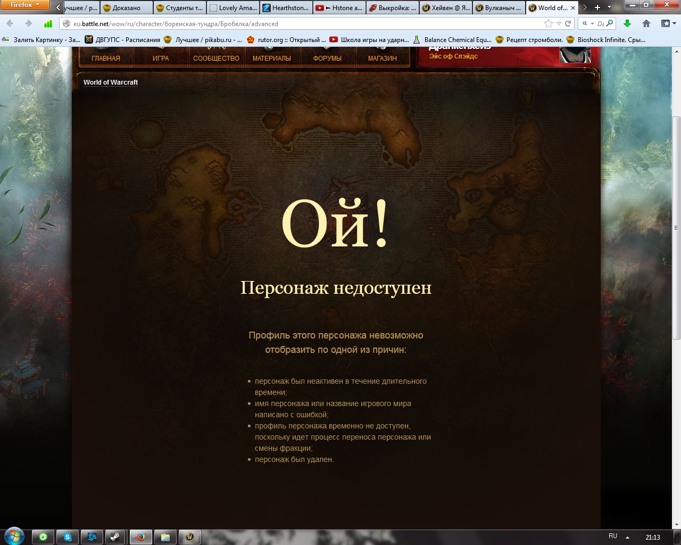
Task: Reload the page with refresh icon
Action: 568,23
